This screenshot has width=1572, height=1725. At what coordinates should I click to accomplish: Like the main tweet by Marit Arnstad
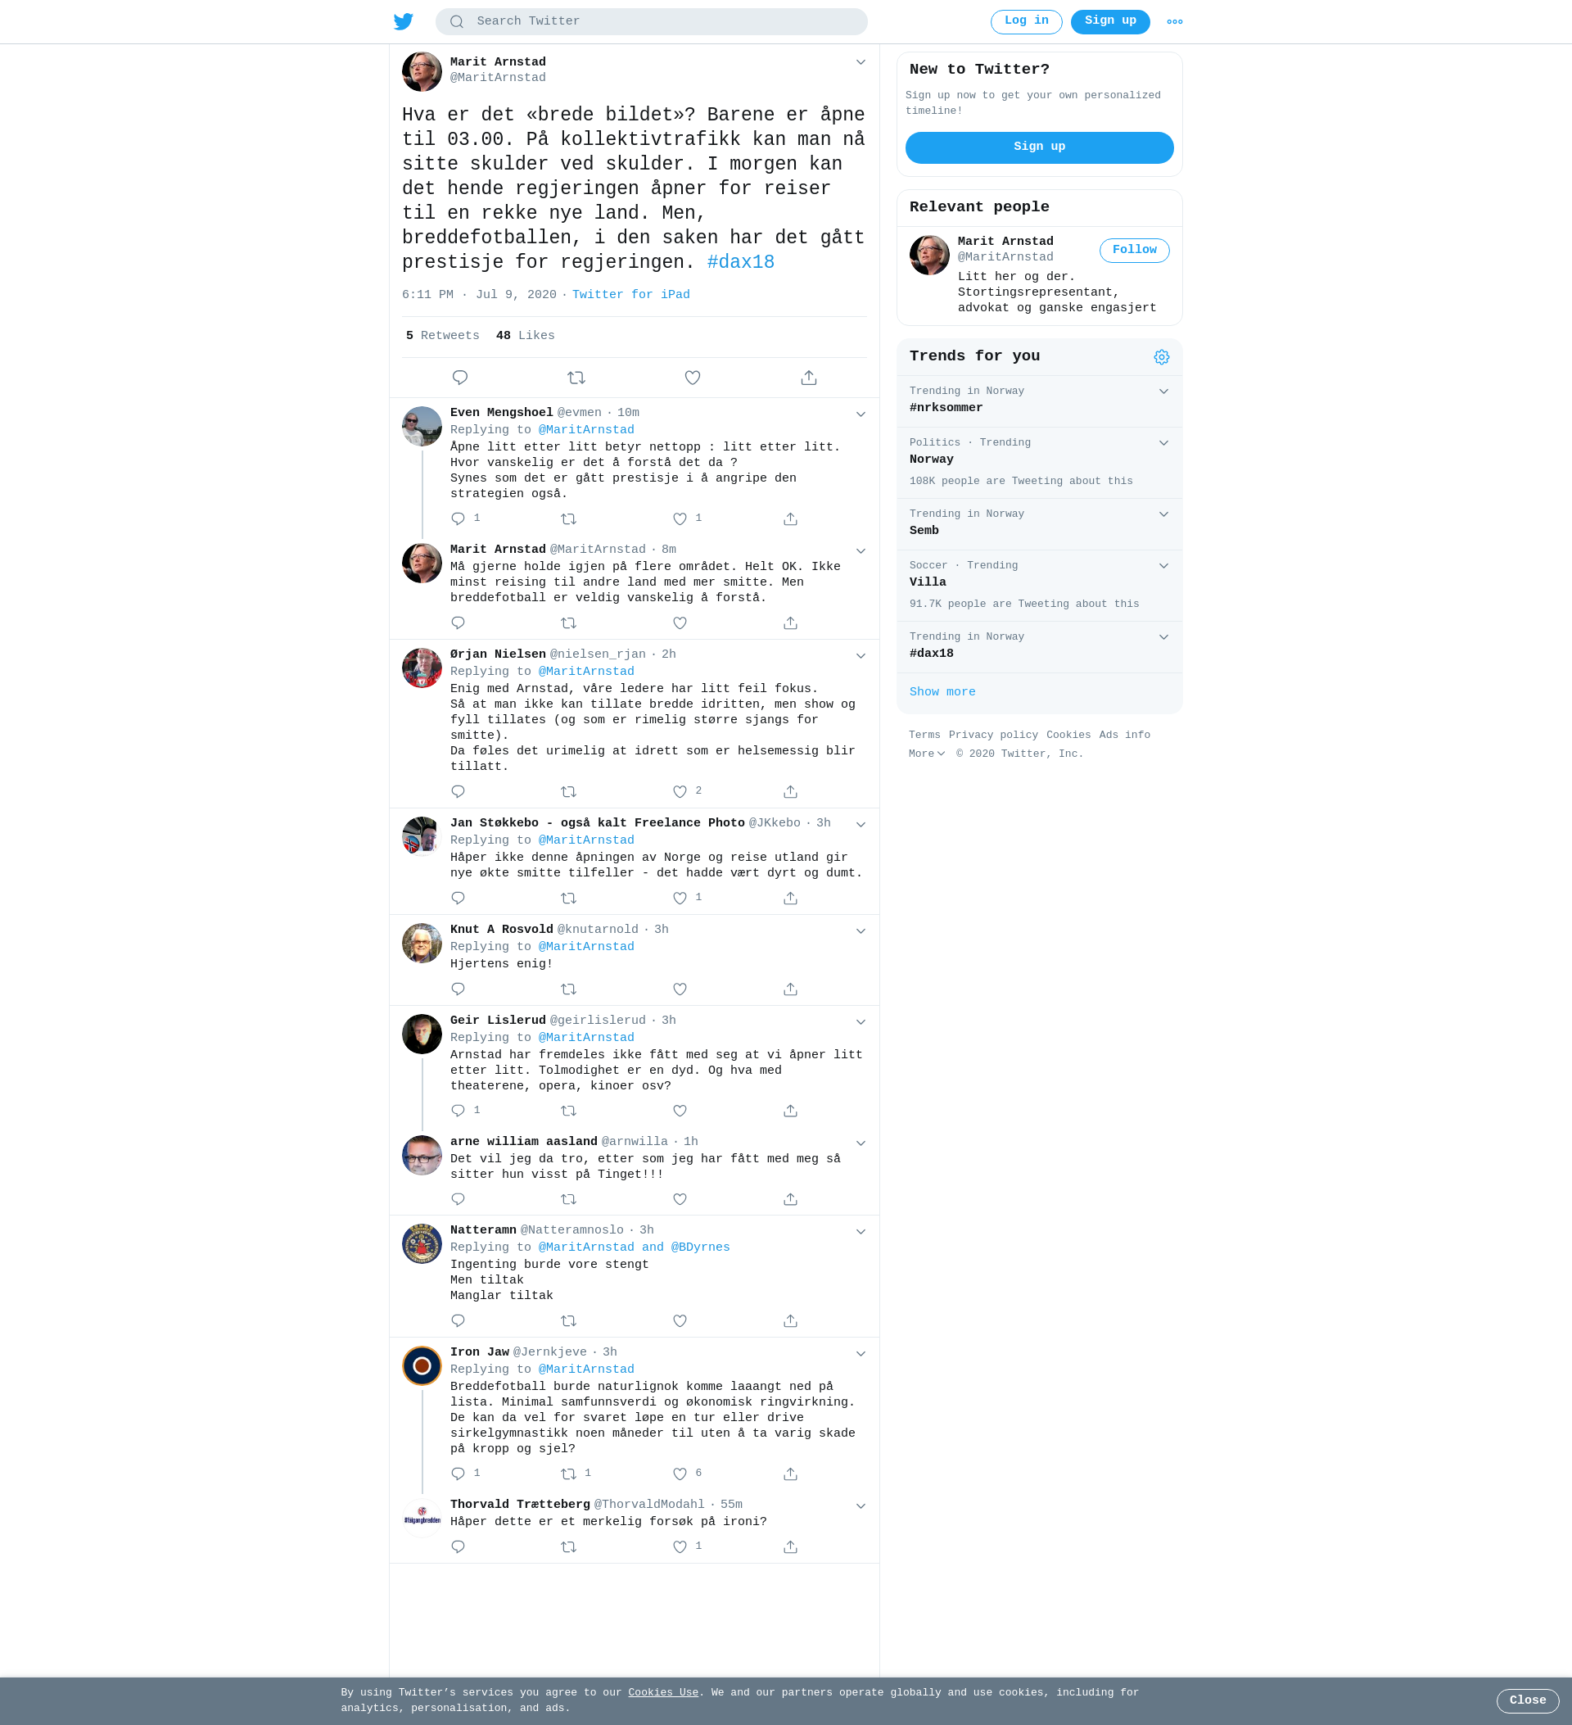[692, 378]
